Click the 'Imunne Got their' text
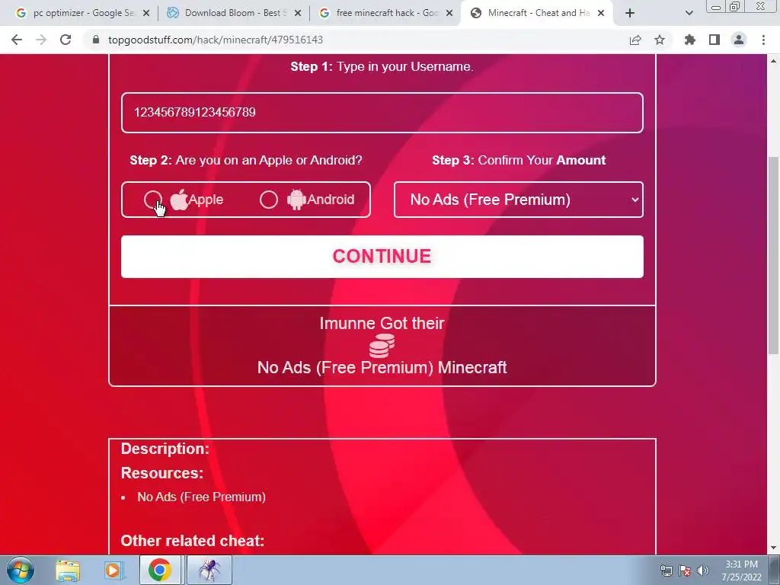Image resolution: width=780 pixels, height=585 pixels. click(382, 323)
